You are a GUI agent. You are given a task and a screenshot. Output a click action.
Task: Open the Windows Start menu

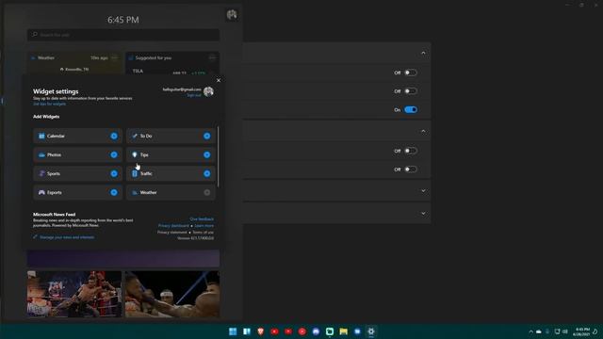[233, 331]
